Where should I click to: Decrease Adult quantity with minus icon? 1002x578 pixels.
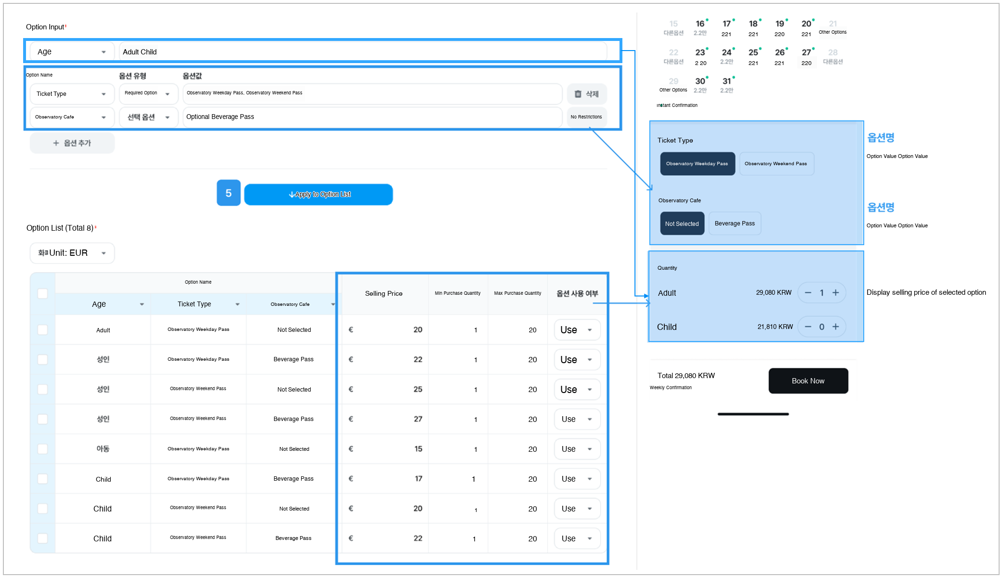coord(808,293)
